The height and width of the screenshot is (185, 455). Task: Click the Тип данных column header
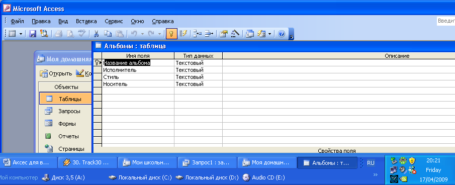(x=198, y=56)
